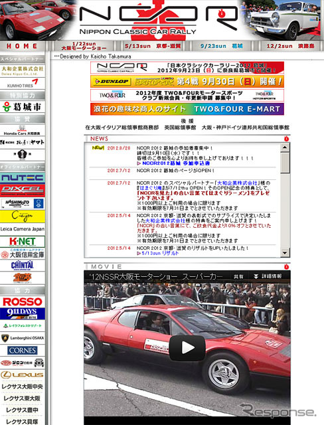Open the NUTEC sponsor logo

coord(23,177)
